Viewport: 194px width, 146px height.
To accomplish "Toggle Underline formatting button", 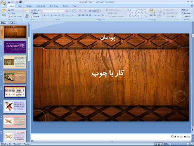I will pyautogui.click(x=52, y=16).
